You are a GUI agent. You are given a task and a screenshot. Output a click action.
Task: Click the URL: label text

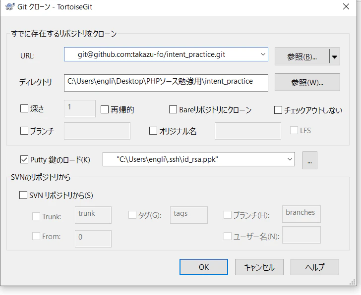tap(27, 55)
